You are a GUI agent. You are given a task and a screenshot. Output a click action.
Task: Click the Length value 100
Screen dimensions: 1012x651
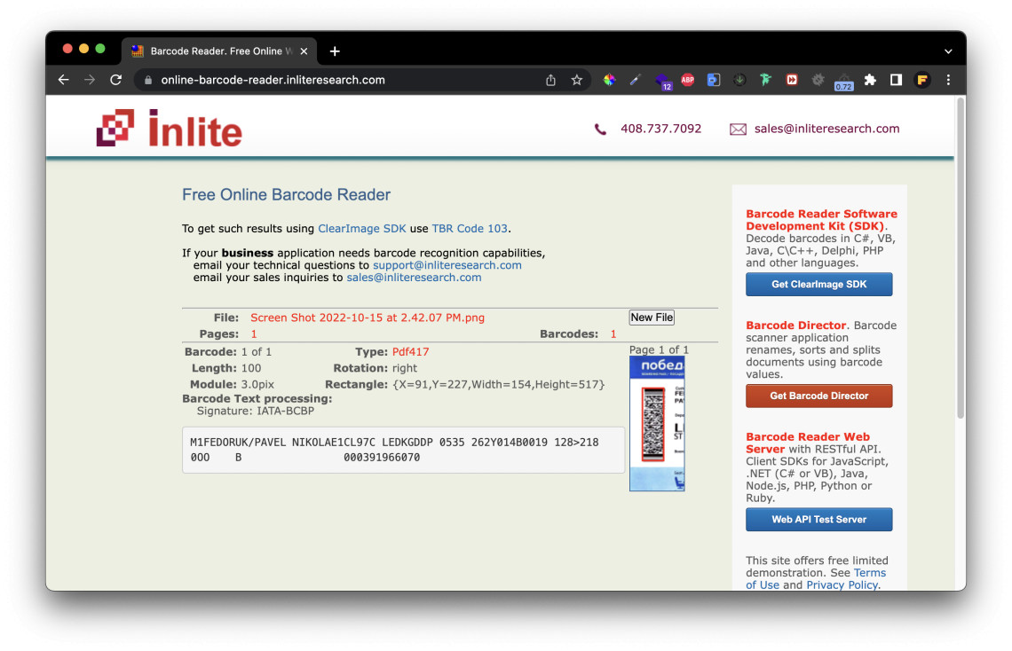pyautogui.click(x=251, y=369)
